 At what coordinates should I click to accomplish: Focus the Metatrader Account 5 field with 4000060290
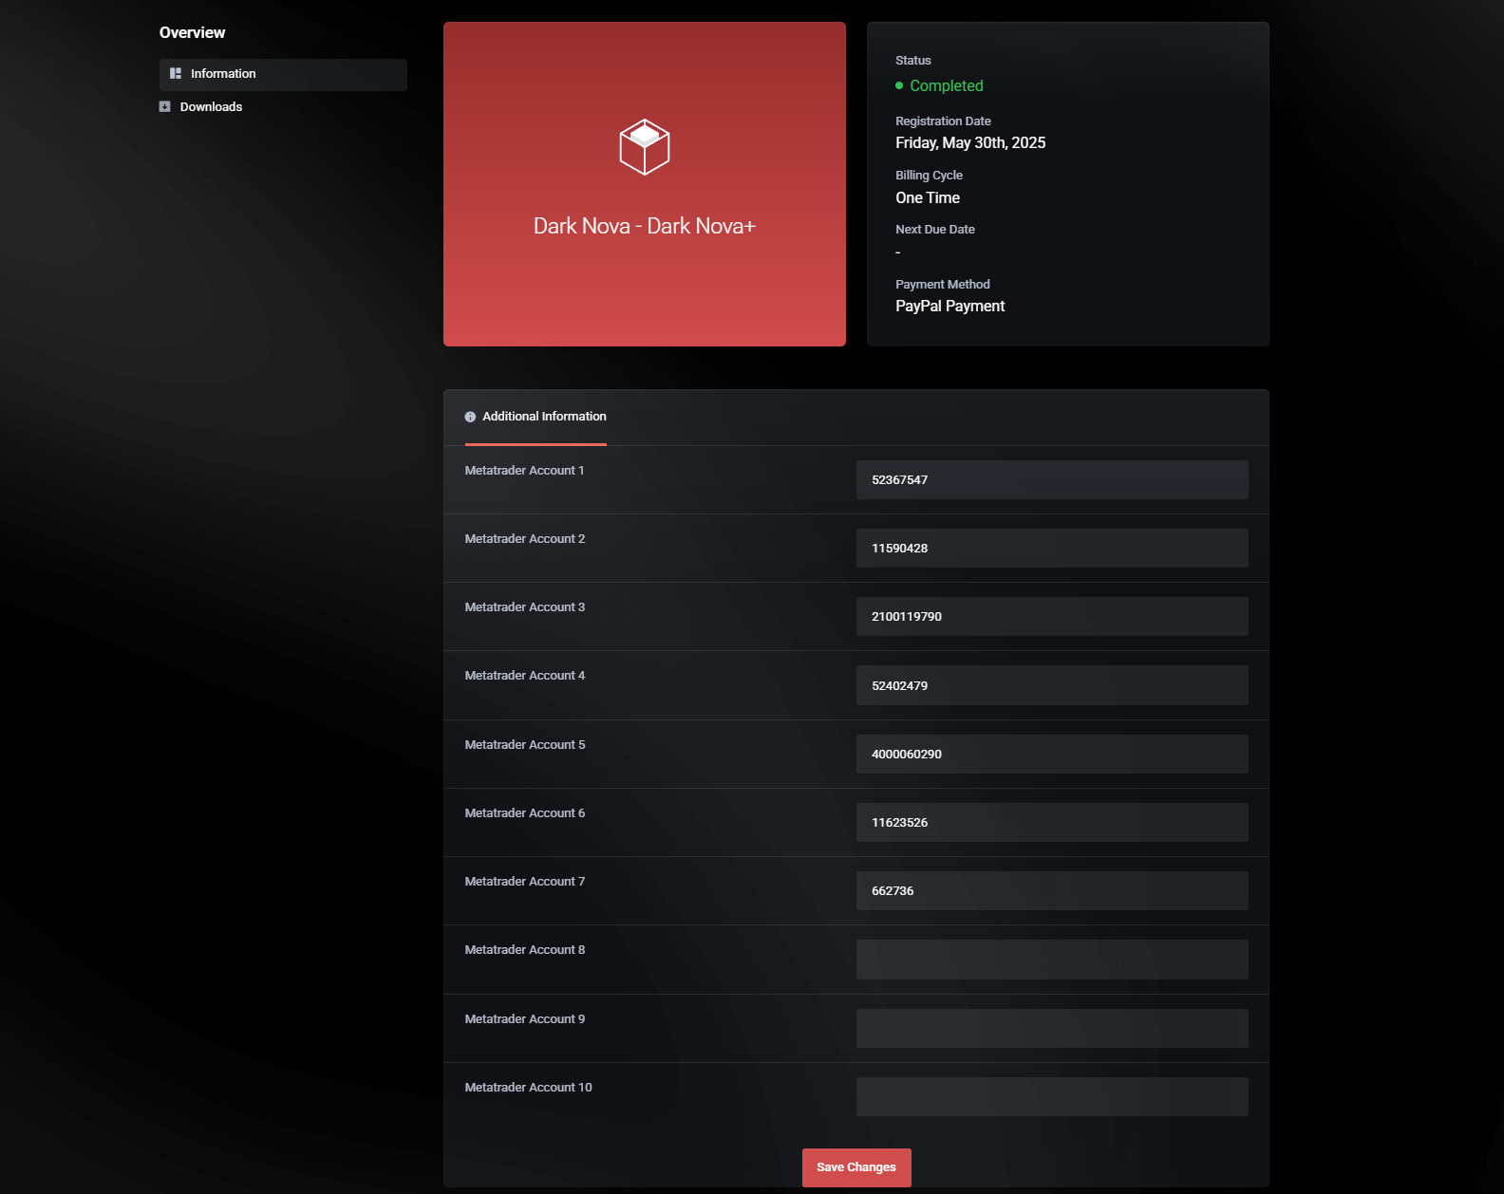(1051, 755)
